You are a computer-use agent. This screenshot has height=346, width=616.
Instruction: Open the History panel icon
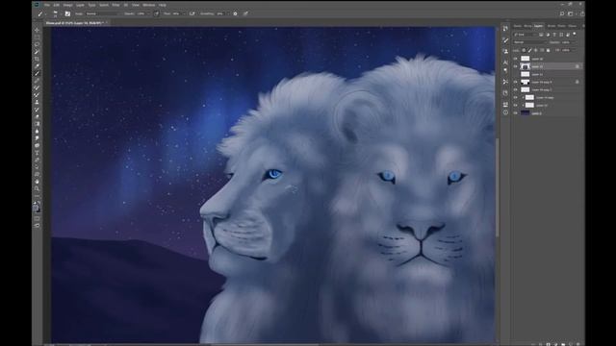click(505, 28)
